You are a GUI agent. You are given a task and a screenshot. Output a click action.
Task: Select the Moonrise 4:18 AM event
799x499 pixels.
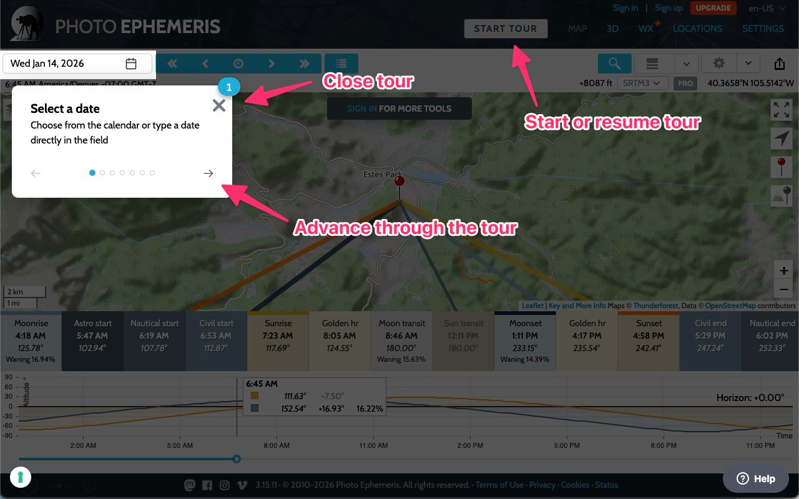pos(31,342)
